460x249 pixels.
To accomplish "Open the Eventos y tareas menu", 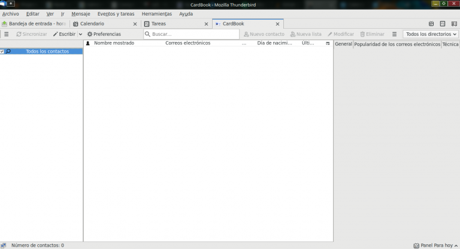I will click(x=116, y=14).
